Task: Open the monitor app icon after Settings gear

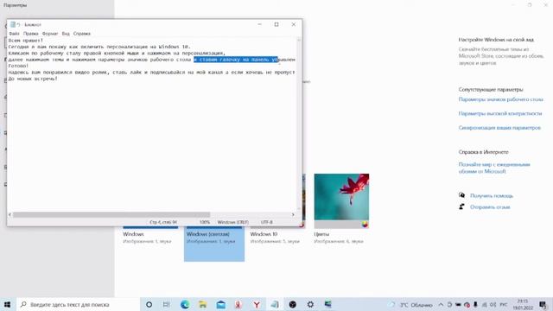Action: tap(328, 304)
